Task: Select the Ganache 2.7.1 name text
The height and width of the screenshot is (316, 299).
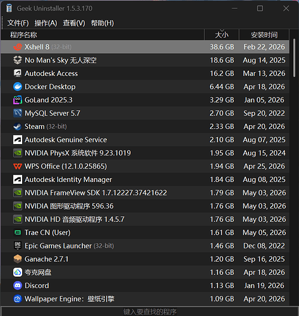Action: point(47,259)
